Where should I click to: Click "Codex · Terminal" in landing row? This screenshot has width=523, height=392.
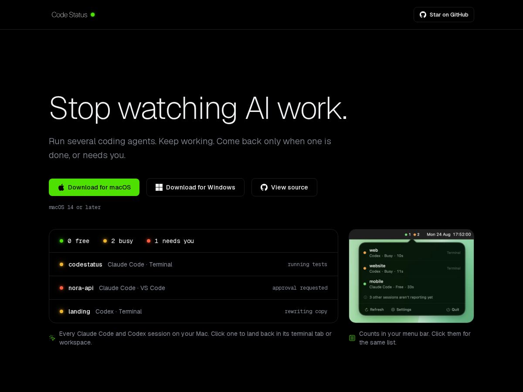pyautogui.click(x=119, y=311)
